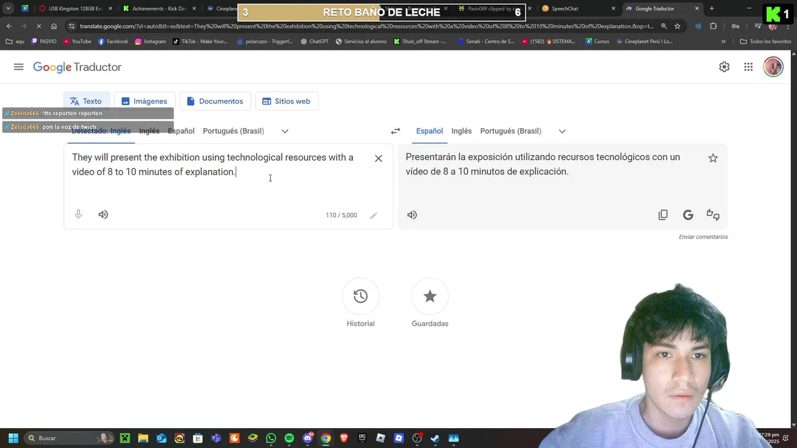
Task: Open ChatGPT bookmark
Action: coord(314,42)
